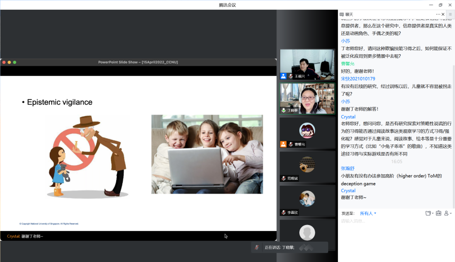This screenshot has height=262, width=455.
Task: Click the red close dot on PowerPoint window
Action: pyautogui.click(x=4, y=62)
